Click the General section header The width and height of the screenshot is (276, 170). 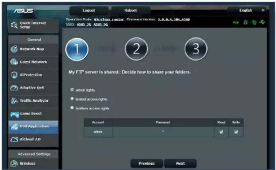34,39
